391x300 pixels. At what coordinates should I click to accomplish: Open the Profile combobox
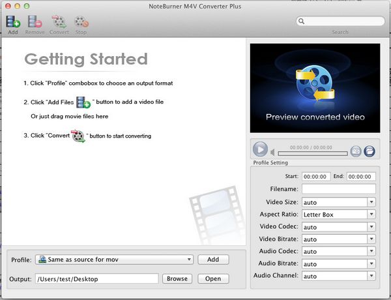click(114, 260)
